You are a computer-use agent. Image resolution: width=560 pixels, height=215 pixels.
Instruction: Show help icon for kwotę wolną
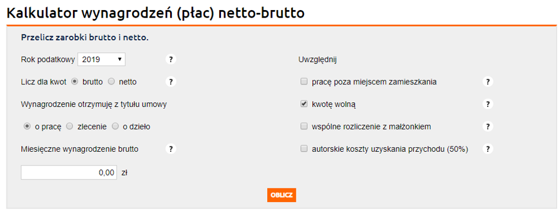point(488,105)
